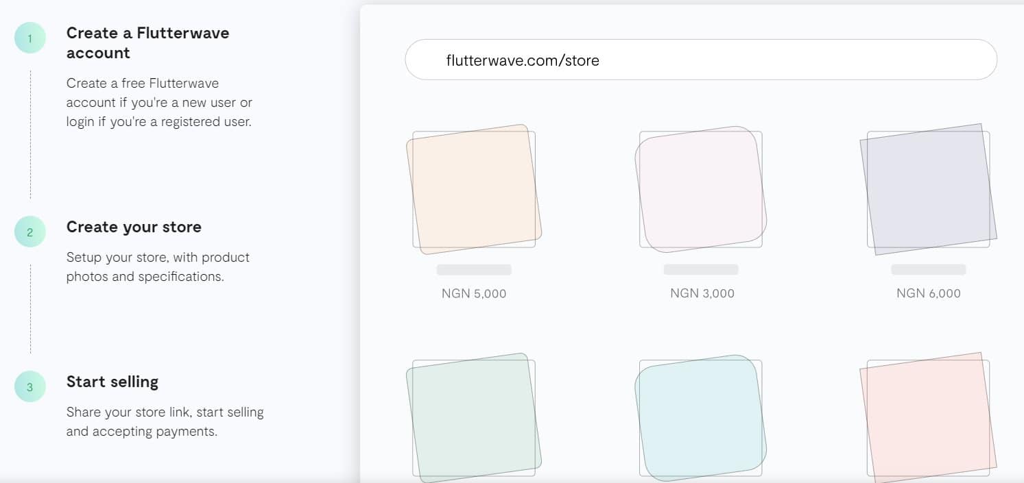Click the NGN 3,000 price label

702,293
